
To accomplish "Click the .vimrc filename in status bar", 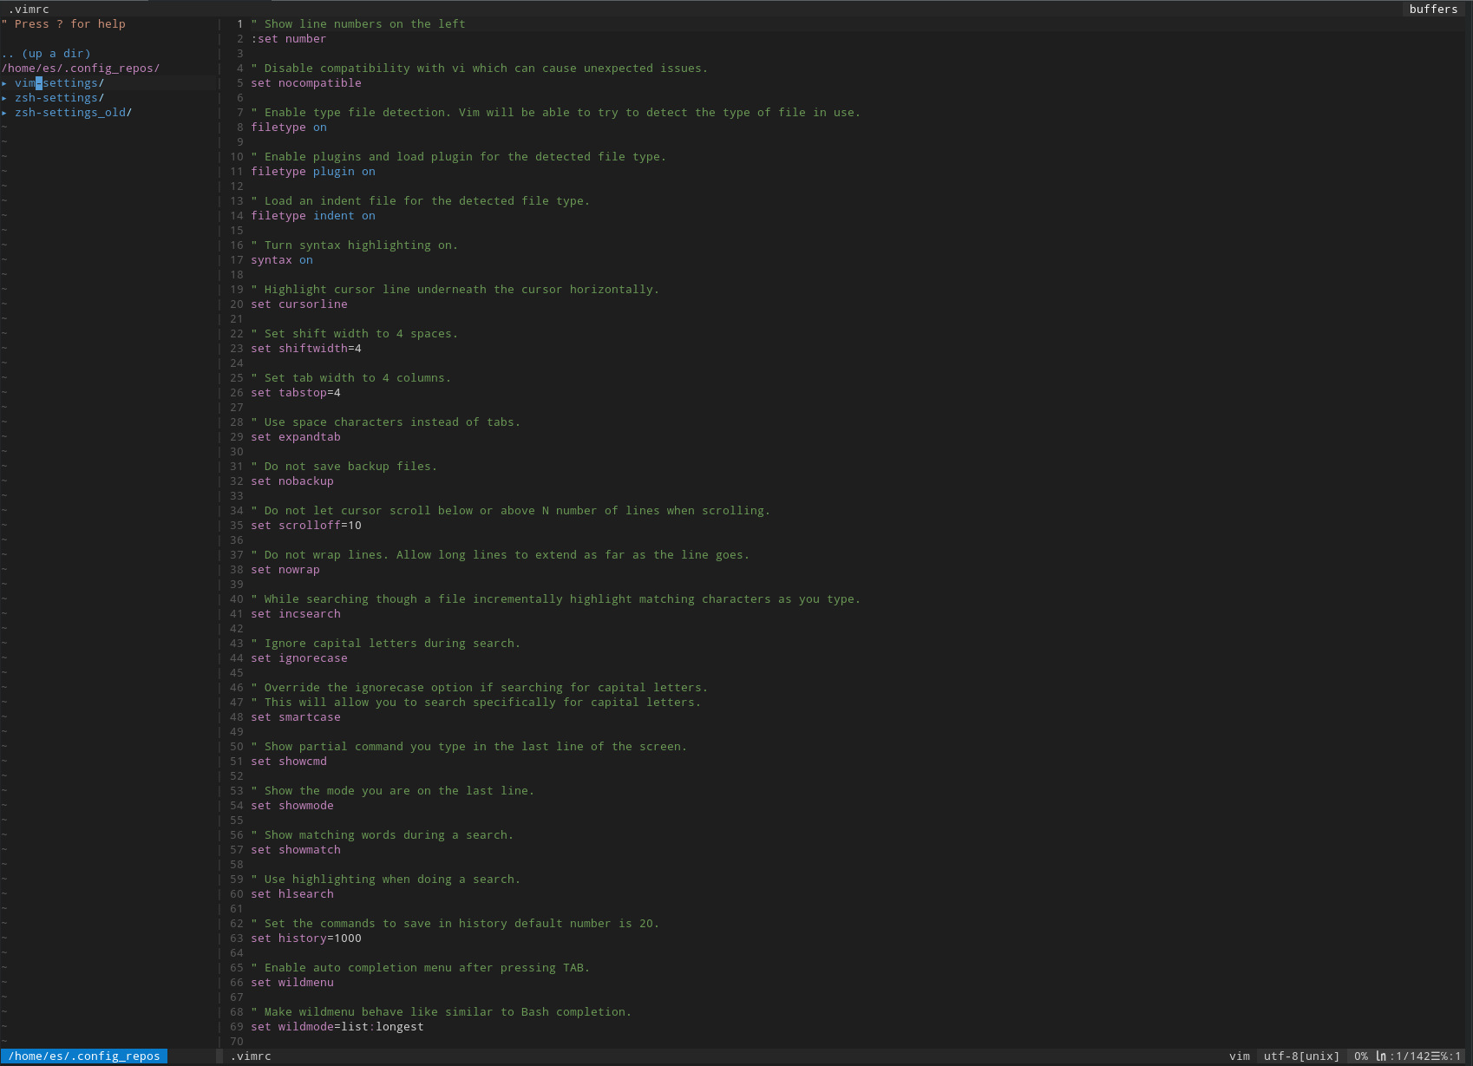I will click(251, 1056).
